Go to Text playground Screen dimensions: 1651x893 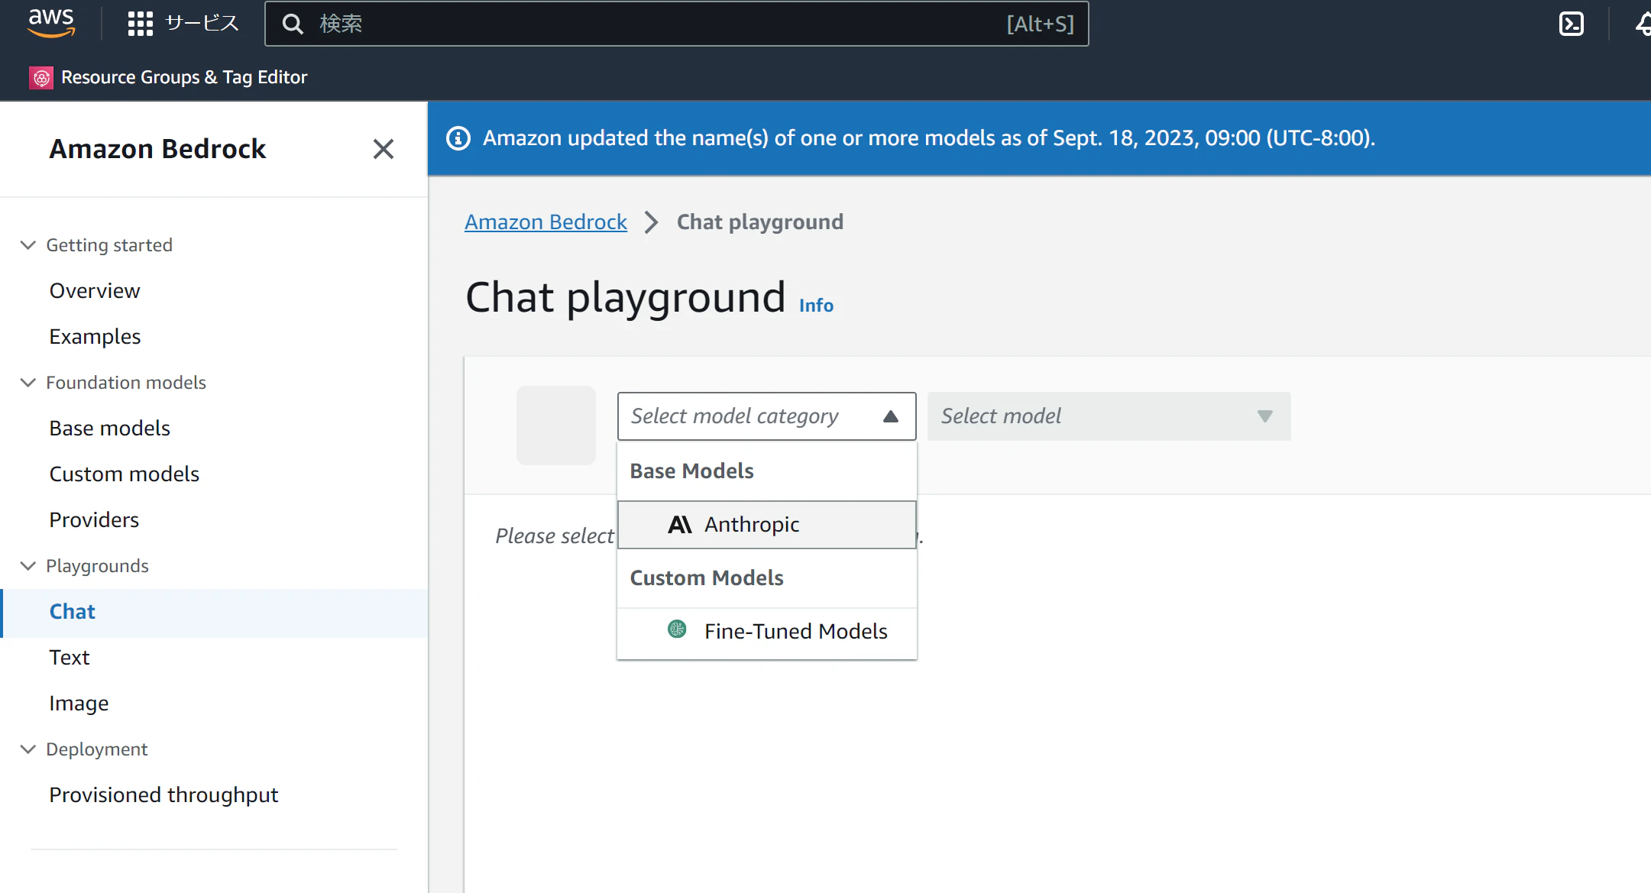pos(70,658)
